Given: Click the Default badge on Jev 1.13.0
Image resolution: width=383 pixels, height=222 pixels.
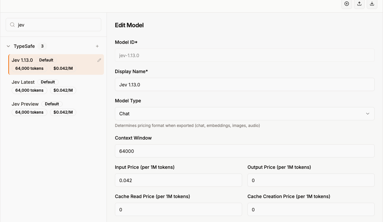Looking at the screenshot, I should click(46, 60).
